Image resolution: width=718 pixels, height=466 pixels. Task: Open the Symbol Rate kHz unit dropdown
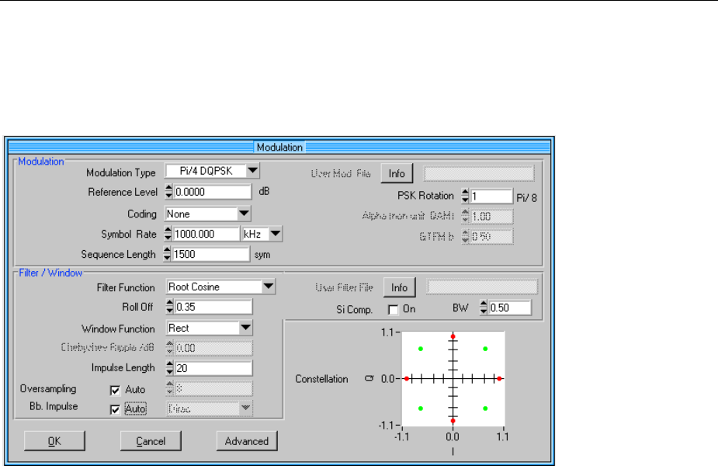(262, 234)
